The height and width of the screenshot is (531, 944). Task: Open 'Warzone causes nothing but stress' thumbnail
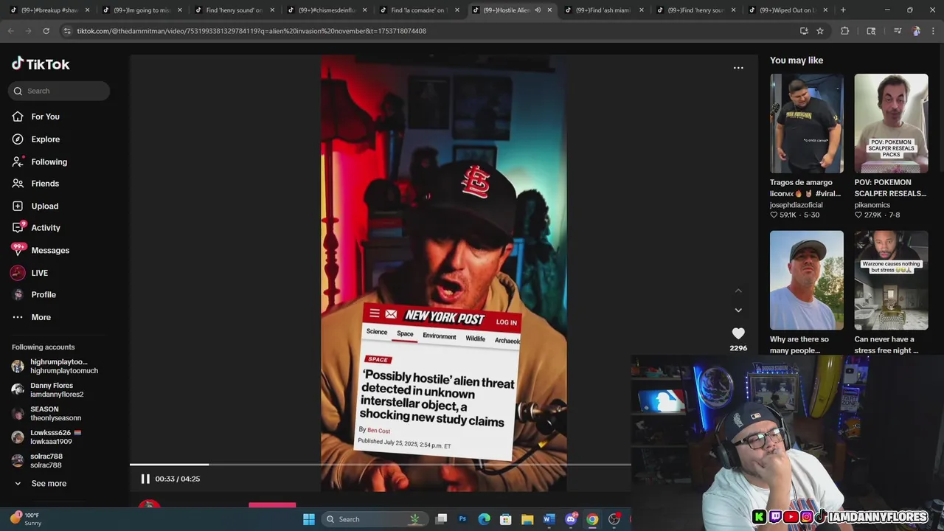[892, 280]
